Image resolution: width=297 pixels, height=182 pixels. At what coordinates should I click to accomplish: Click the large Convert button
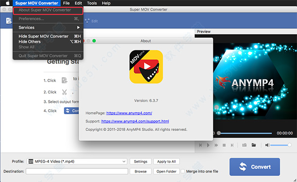coord(255,167)
